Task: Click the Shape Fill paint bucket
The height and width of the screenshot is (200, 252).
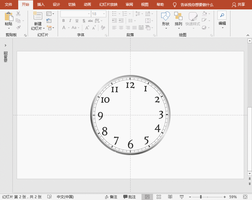Action: [x=204, y=13]
